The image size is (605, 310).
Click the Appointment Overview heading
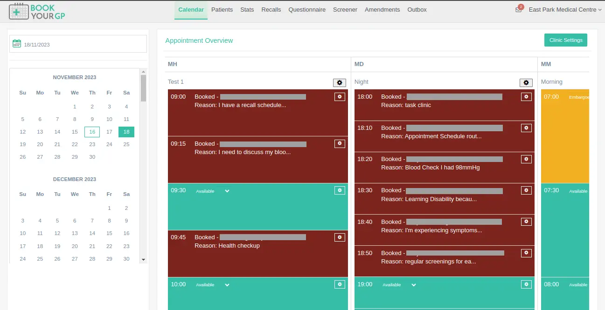[199, 40]
